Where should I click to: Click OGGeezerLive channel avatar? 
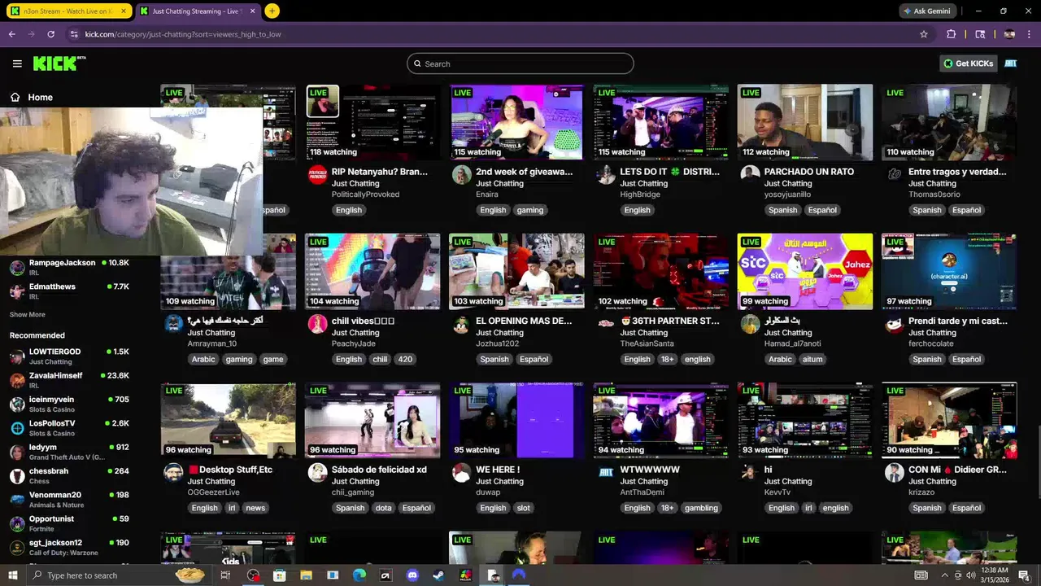coord(173,473)
